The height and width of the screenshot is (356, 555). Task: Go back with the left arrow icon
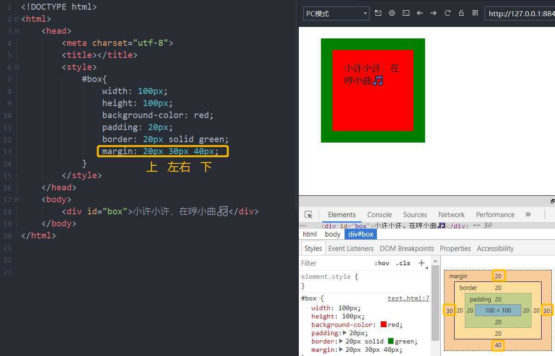(x=420, y=13)
